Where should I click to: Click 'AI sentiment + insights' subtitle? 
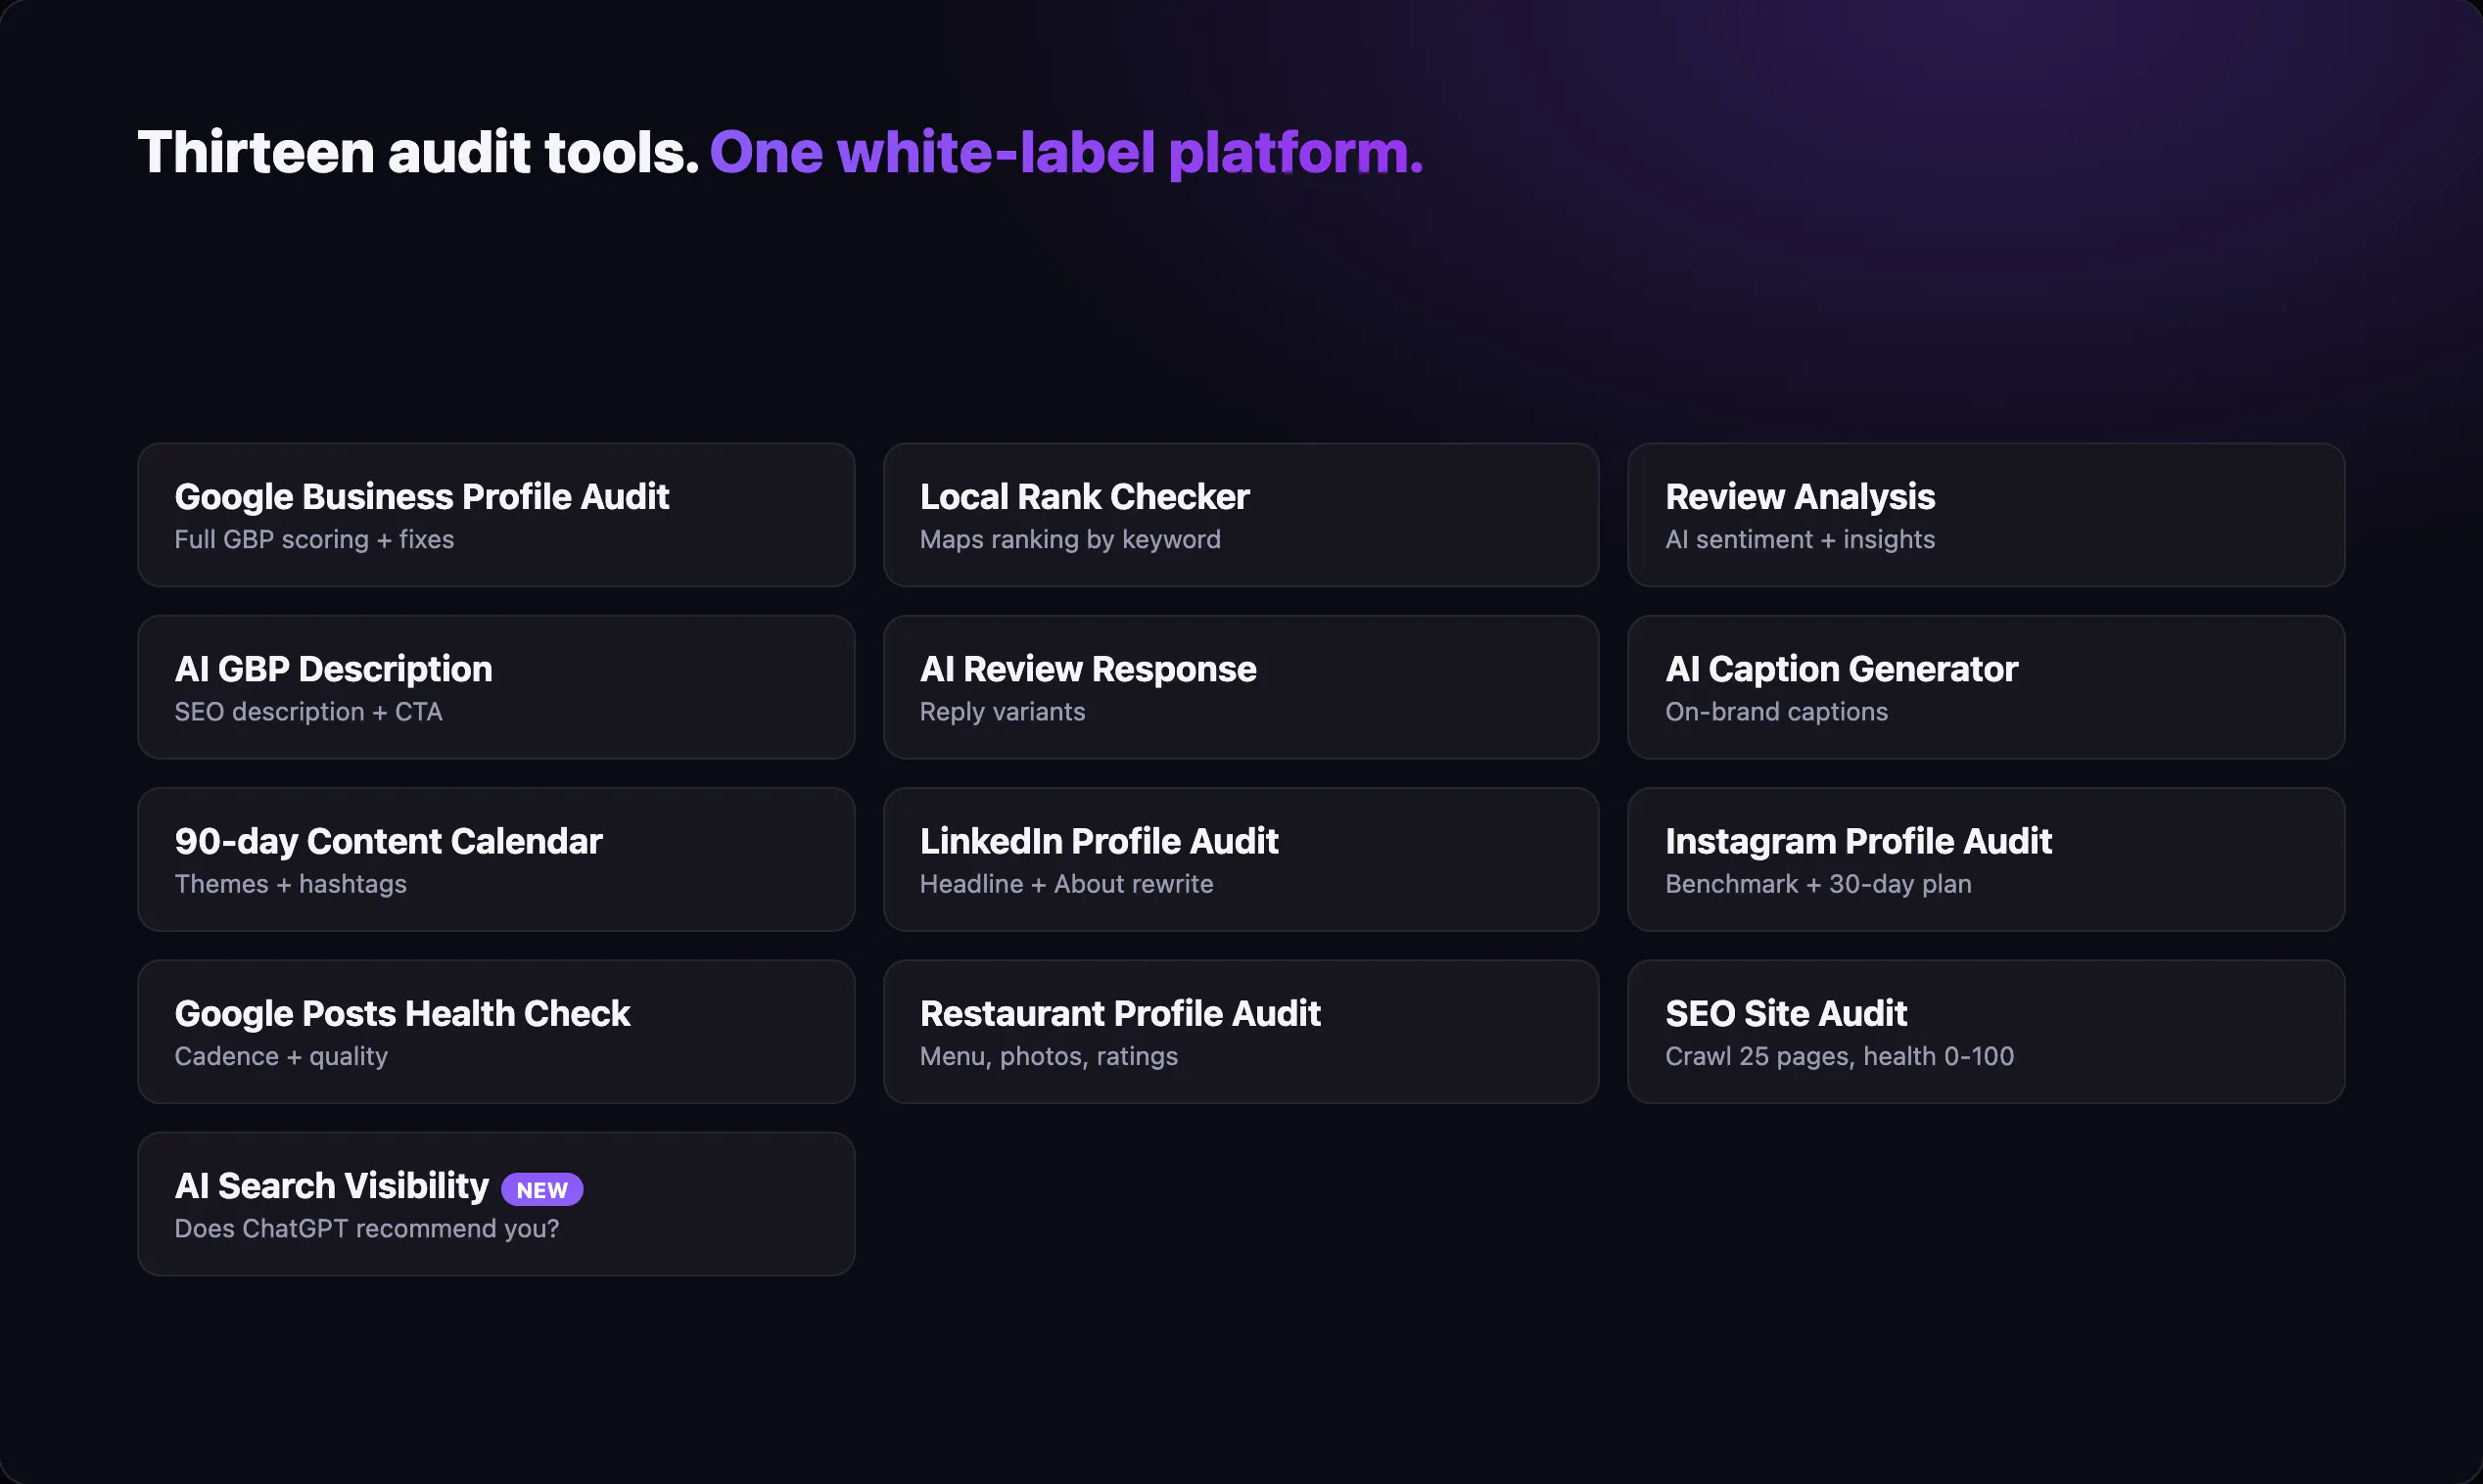tap(1801, 540)
